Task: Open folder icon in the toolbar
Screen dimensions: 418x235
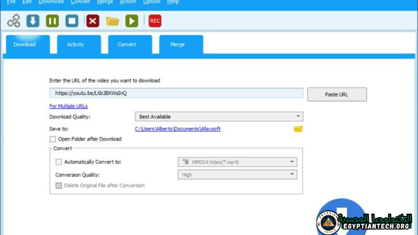Action: click(113, 21)
